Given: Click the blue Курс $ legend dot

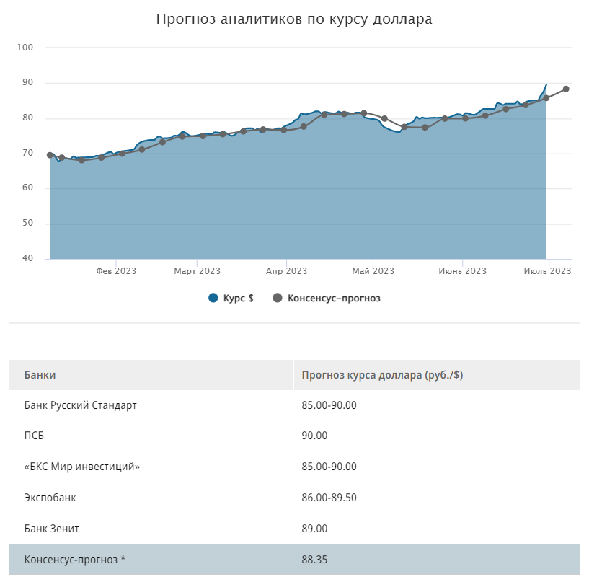Looking at the screenshot, I should click(x=213, y=298).
